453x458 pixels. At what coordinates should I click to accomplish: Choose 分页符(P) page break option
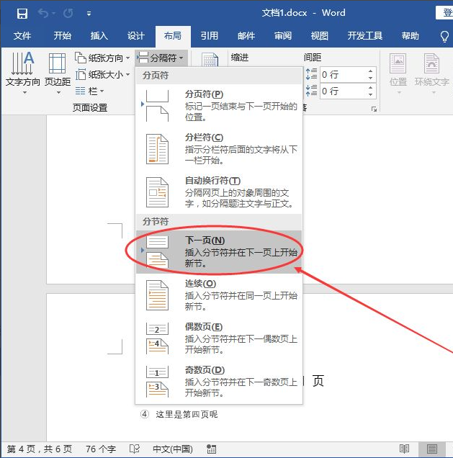coord(219,106)
